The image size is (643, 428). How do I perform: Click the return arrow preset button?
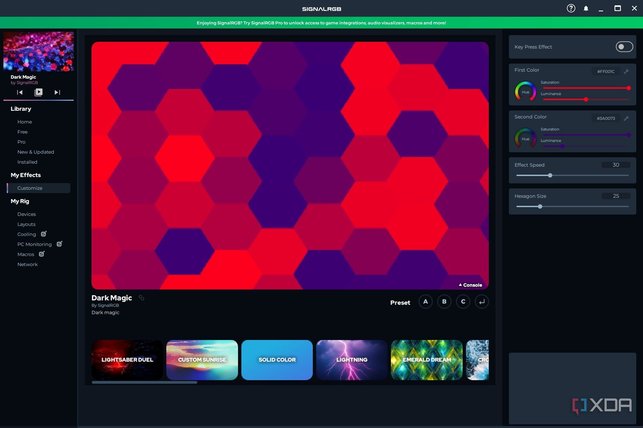pyautogui.click(x=482, y=302)
